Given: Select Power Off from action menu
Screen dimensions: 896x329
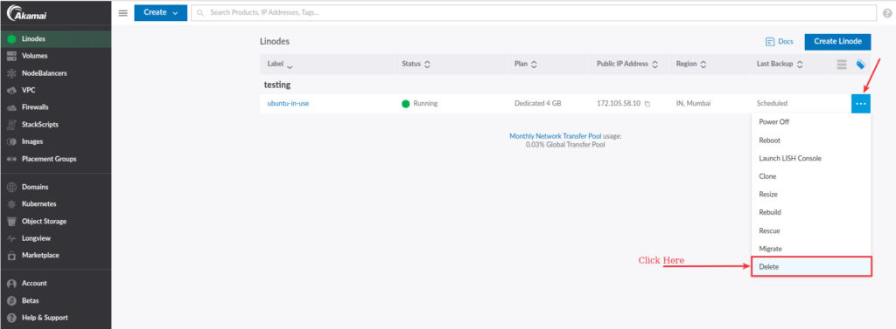Looking at the screenshot, I should click(x=811, y=122).
